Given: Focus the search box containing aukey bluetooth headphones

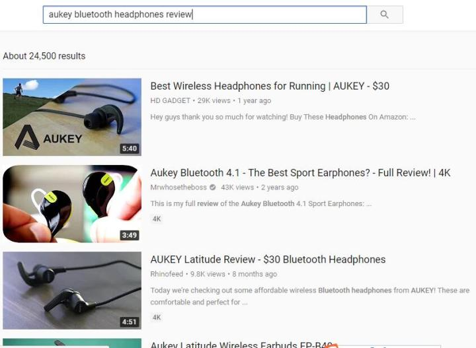Looking at the screenshot, I should pyautogui.click(x=204, y=15).
